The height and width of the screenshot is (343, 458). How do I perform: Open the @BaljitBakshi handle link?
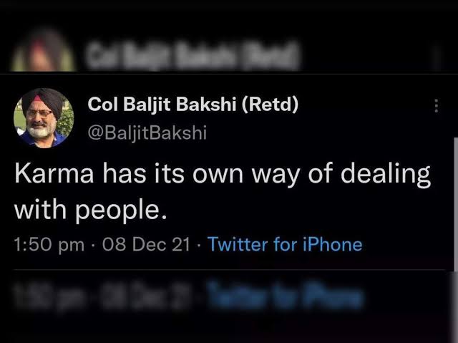pyautogui.click(x=147, y=132)
